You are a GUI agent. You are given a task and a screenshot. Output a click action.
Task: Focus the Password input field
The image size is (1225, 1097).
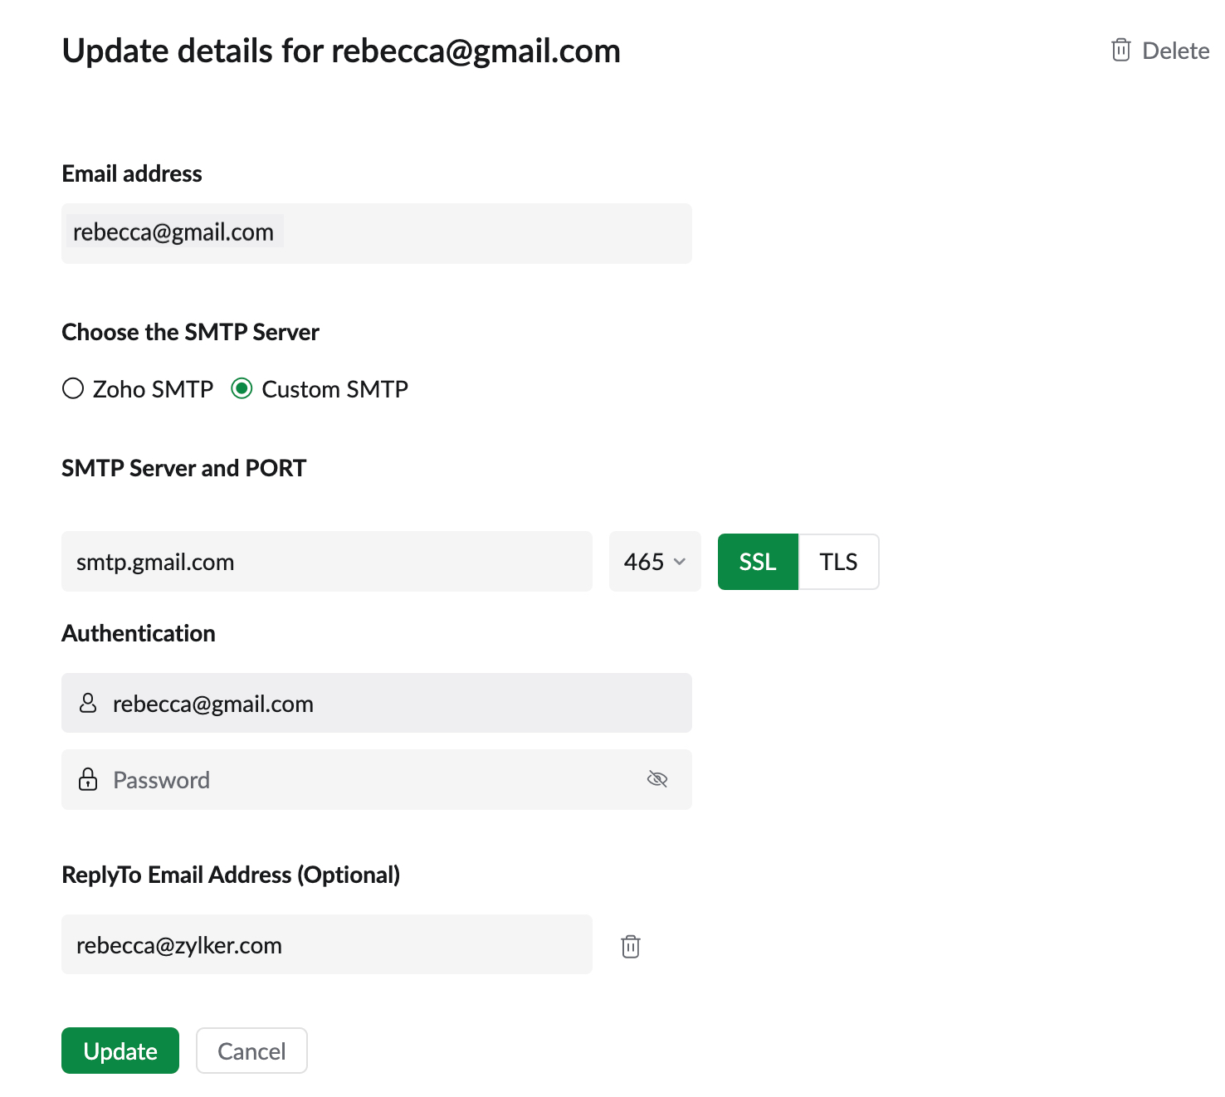(x=377, y=779)
